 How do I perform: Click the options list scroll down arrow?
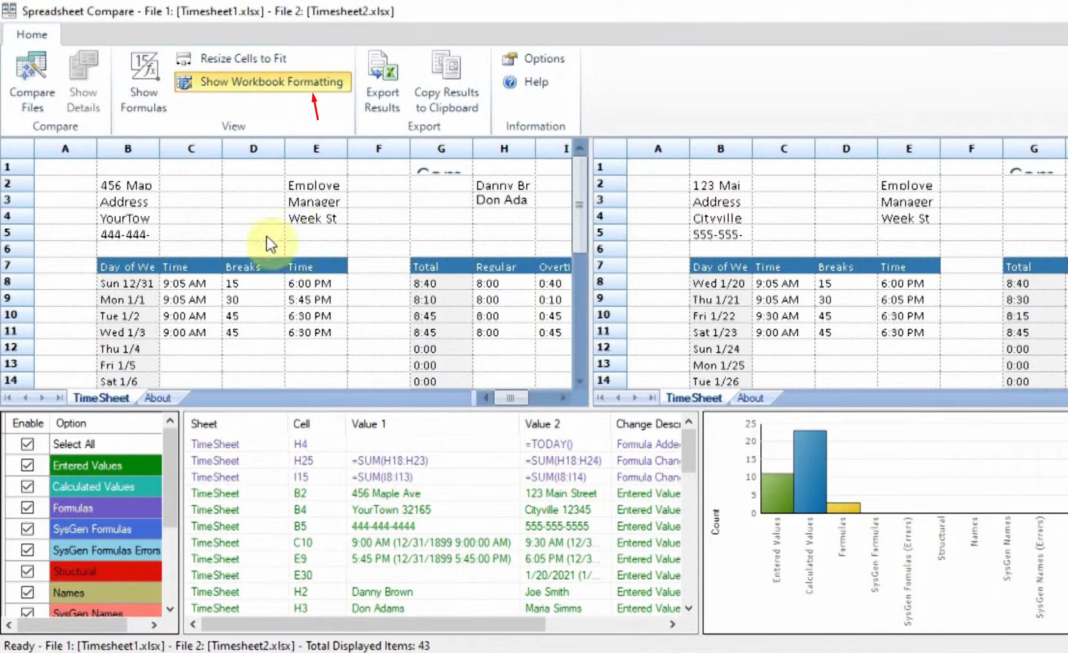pyautogui.click(x=170, y=609)
